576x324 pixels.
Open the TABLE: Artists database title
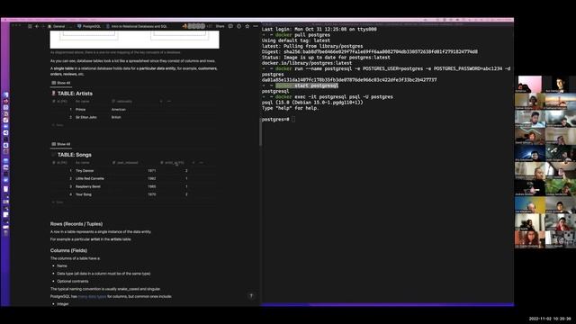75,94
